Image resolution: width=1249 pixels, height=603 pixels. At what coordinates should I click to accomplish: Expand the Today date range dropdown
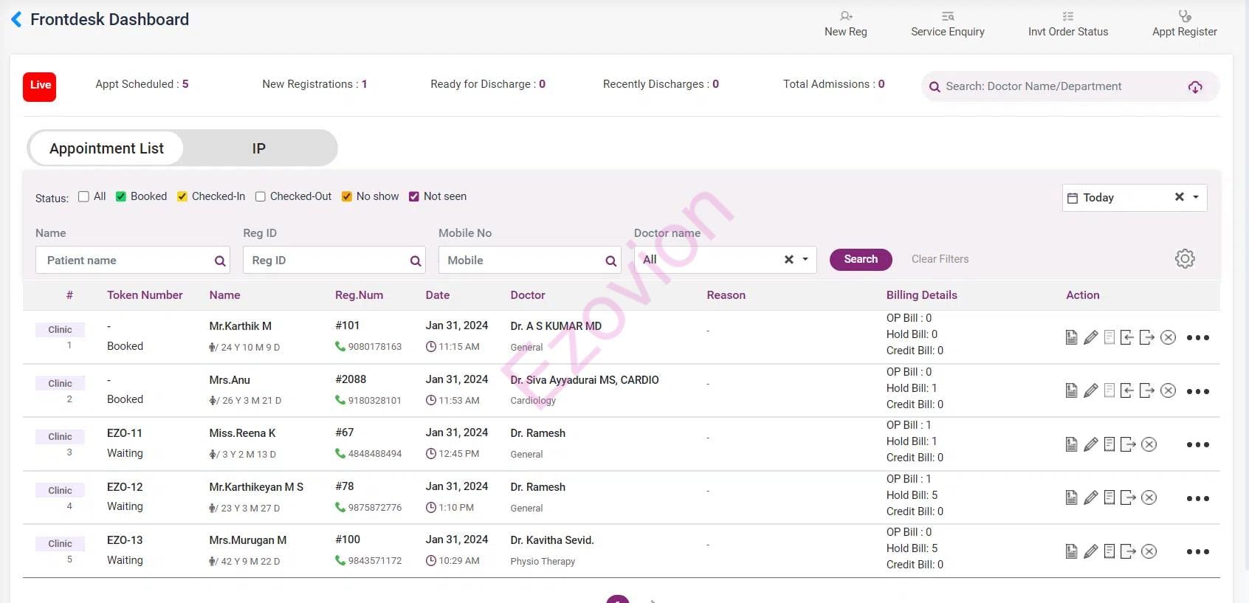[1196, 197]
